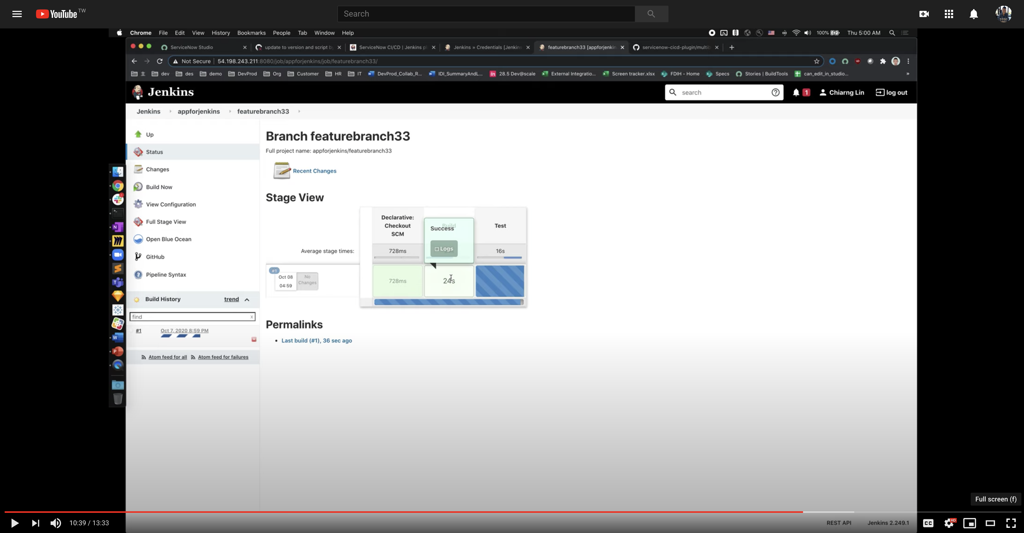Open YouTube account avatar menu

click(x=1003, y=14)
